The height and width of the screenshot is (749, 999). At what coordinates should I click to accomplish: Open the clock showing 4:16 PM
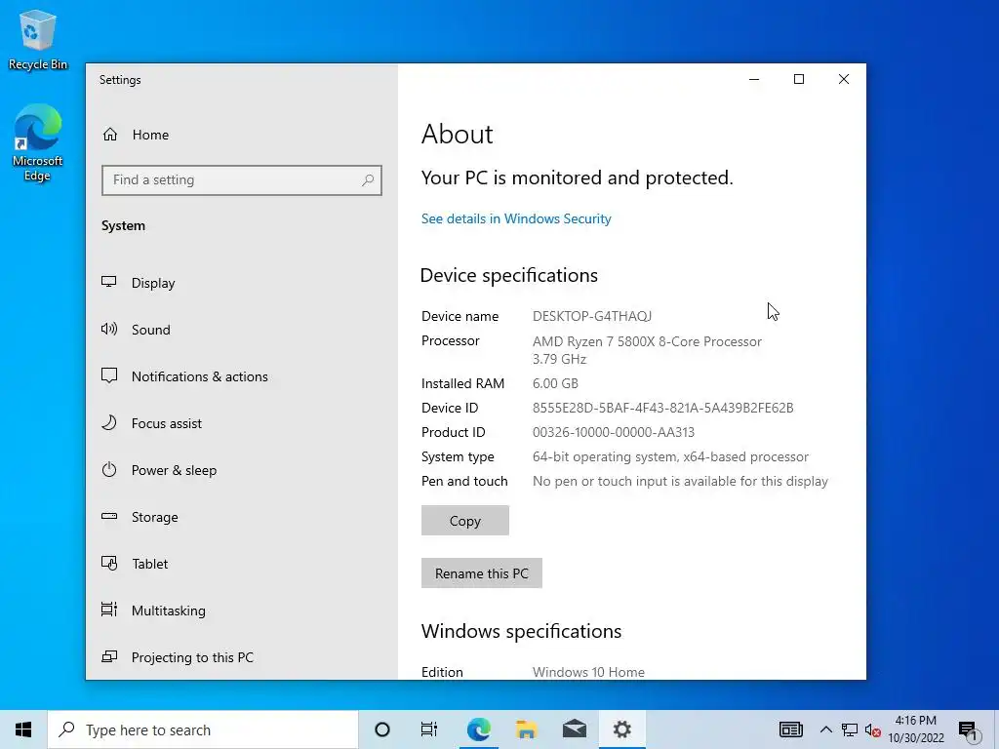pos(916,729)
